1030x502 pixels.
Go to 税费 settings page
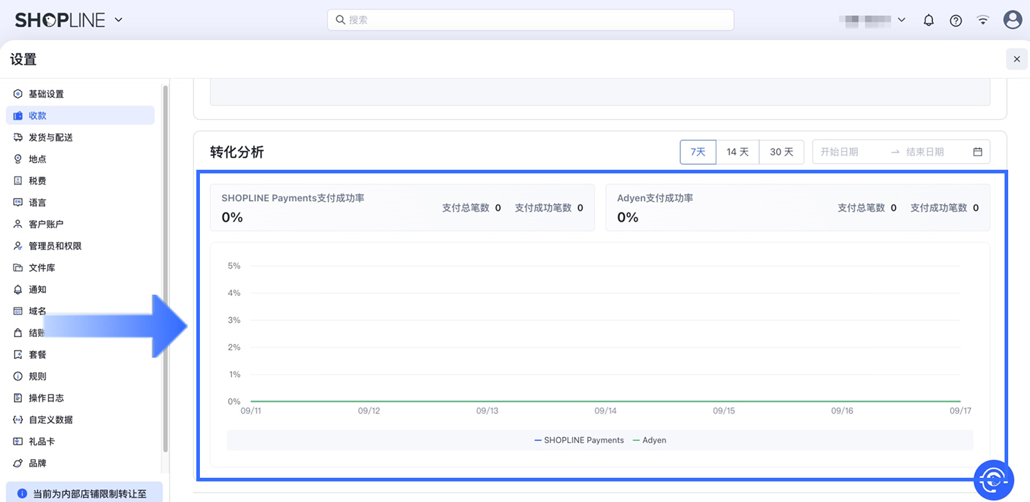[37, 181]
